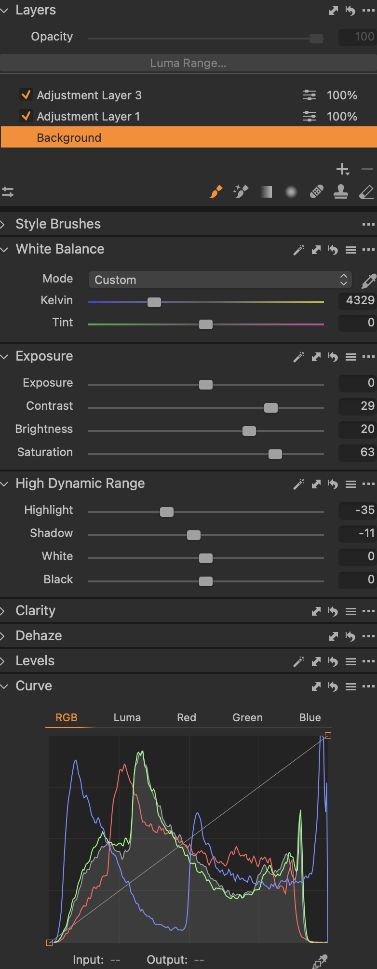Click the Saturation slider handle
Image resolution: width=377 pixels, height=969 pixels.
[275, 454]
